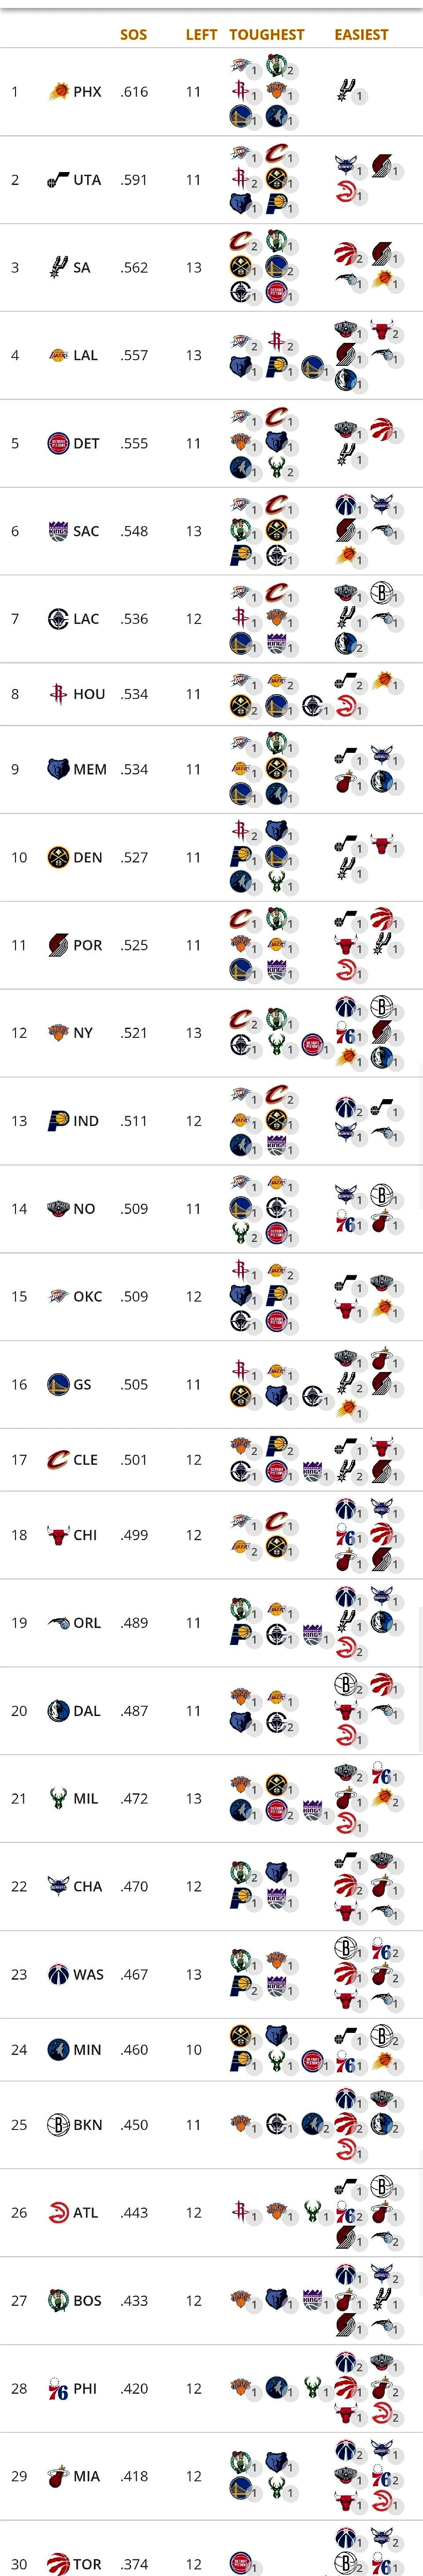Sort by the SOS column header

pos(134,35)
